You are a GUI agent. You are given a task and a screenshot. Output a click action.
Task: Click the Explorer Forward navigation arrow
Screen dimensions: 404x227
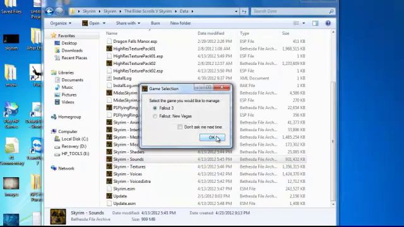click(x=59, y=11)
